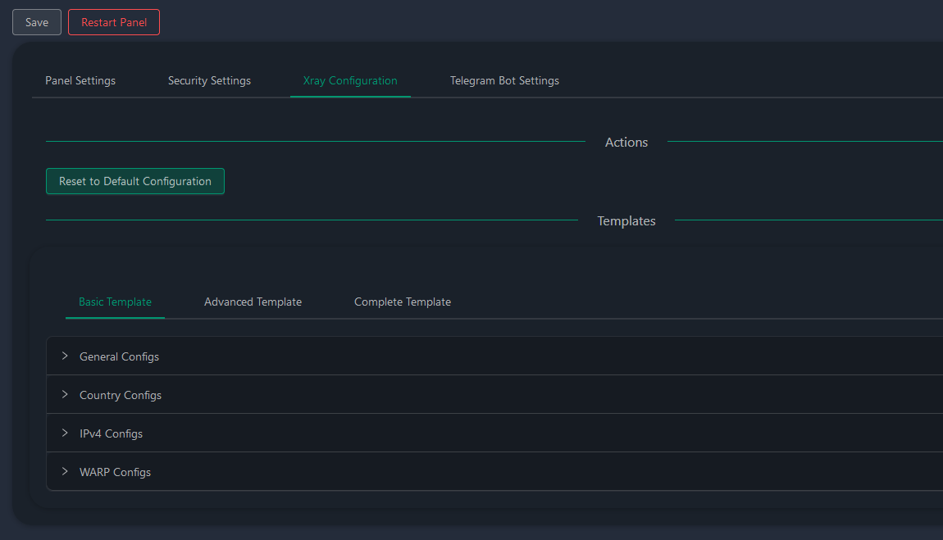Screen dimensions: 943x540
Task: Expand the IPv4 Configs section label
Action: 111,433
